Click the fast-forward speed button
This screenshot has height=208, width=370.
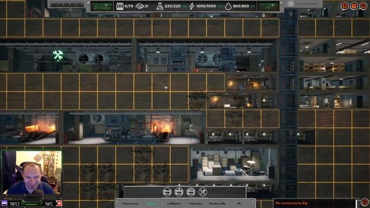pyautogui.click(x=363, y=6)
